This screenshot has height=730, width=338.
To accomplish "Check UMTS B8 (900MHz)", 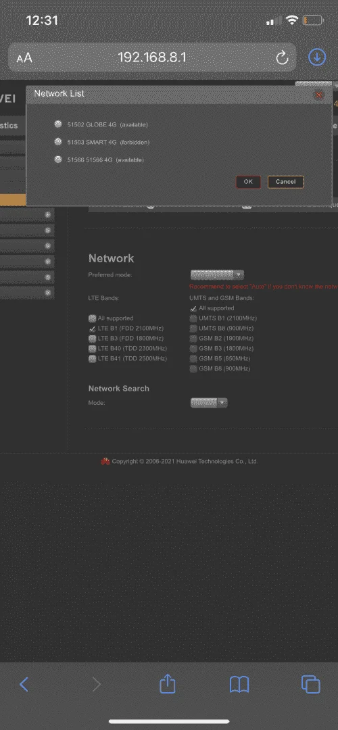I will coord(193,328).
